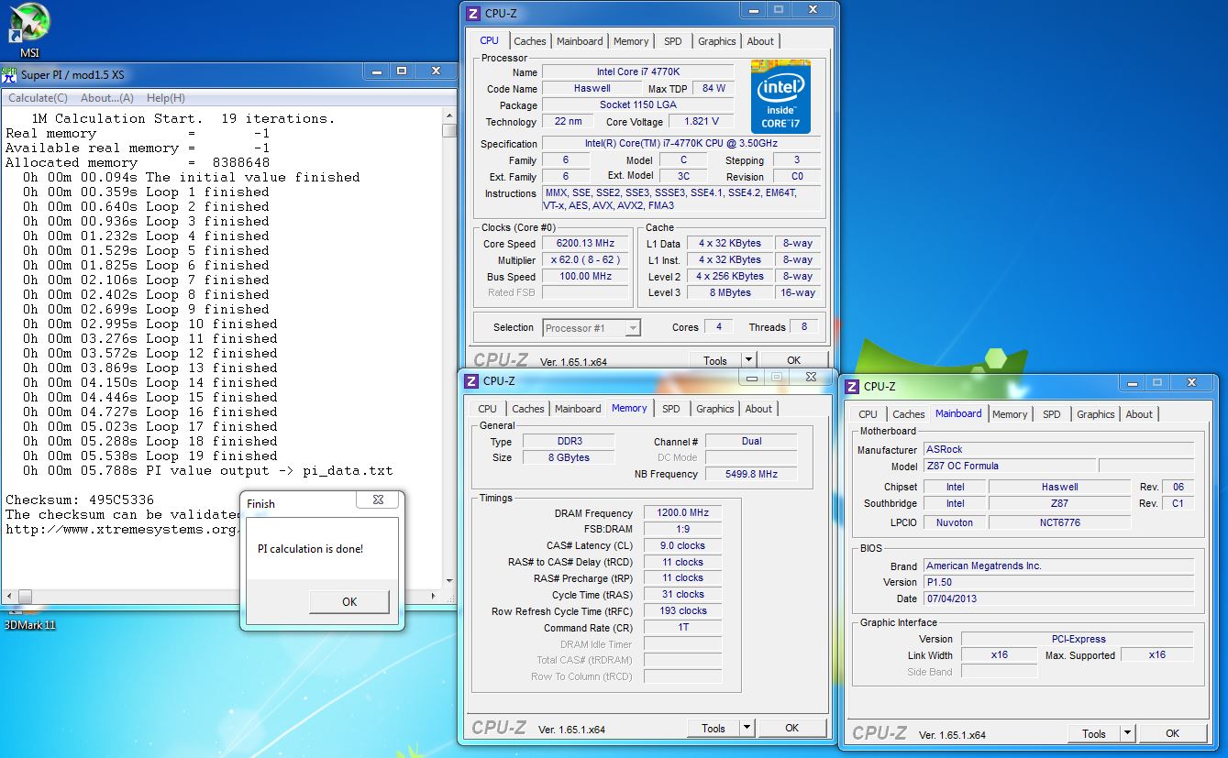Viewport: 1228px width, 758px height.
Task: Click the Core Voltage 1.821 V field
Action: 702,122
